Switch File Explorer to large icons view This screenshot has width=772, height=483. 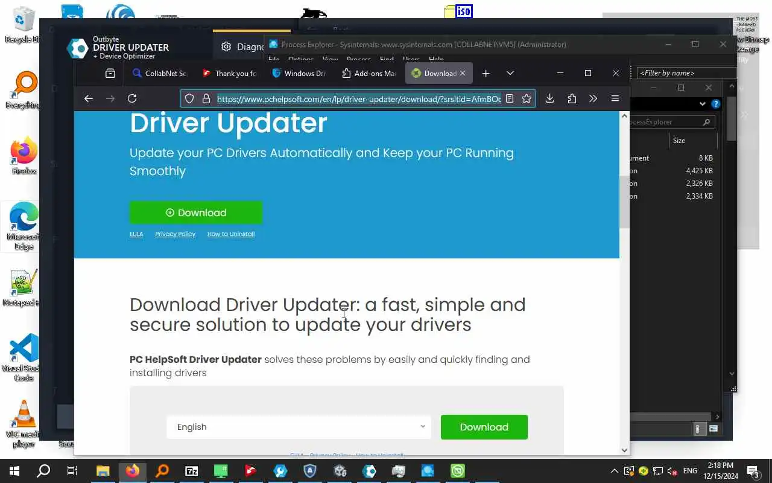(713, 429)
